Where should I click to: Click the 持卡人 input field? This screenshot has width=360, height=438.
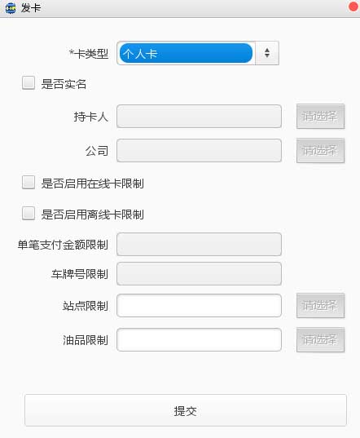pos(199,116)
